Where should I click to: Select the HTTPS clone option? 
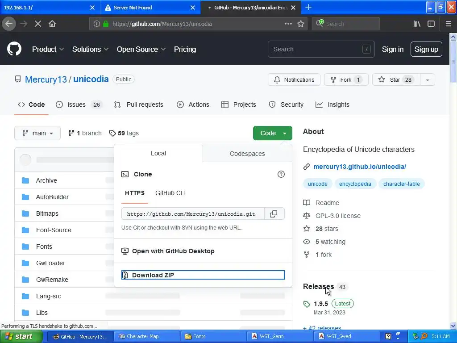point(135,193)
